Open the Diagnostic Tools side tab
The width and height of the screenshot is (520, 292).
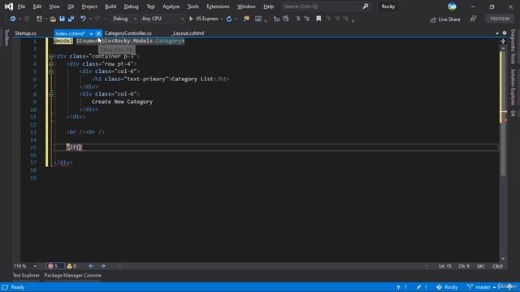coord(513,47)
